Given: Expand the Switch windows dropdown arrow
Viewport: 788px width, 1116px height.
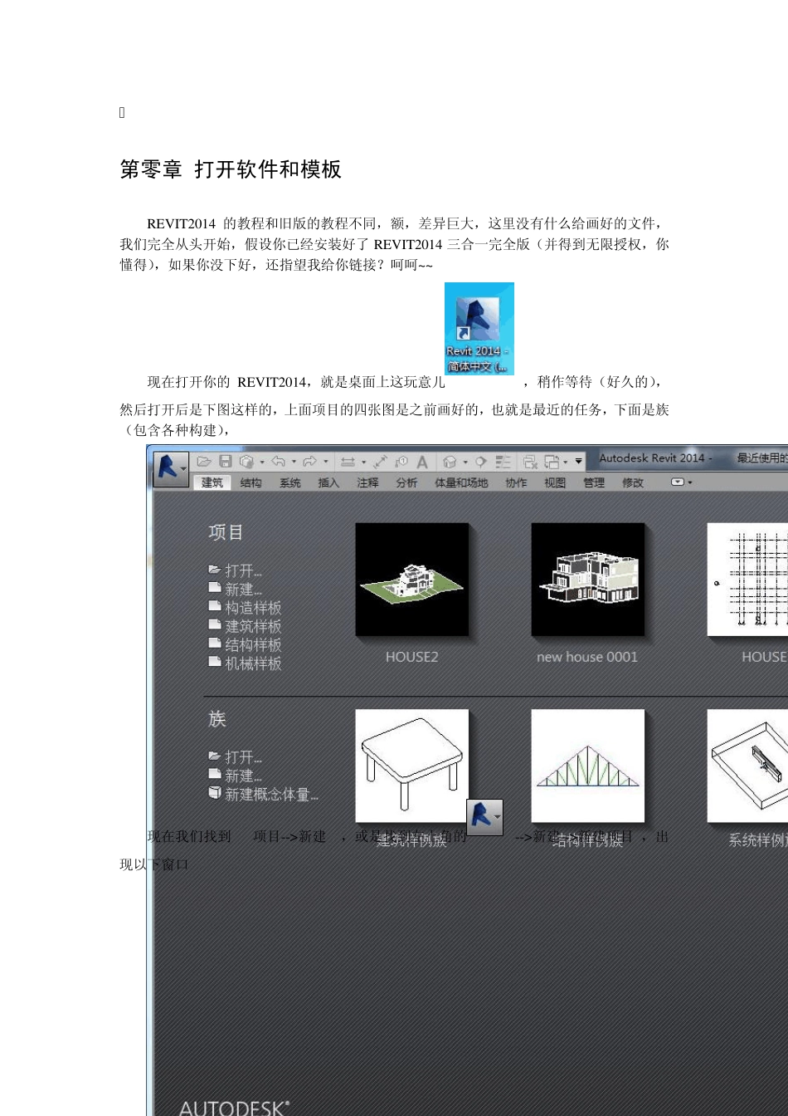Looking at the screenshot, I should pos(567,463).
